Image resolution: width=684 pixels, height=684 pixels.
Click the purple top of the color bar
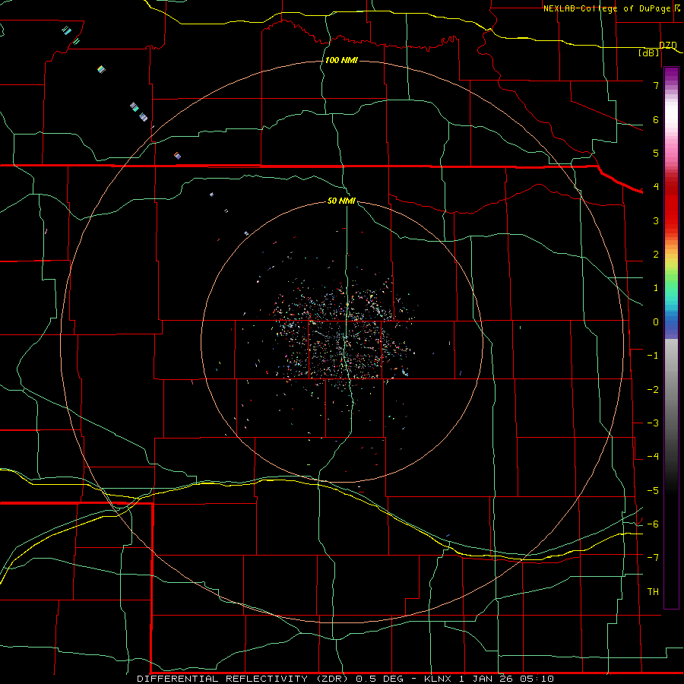tap(671, 74)
